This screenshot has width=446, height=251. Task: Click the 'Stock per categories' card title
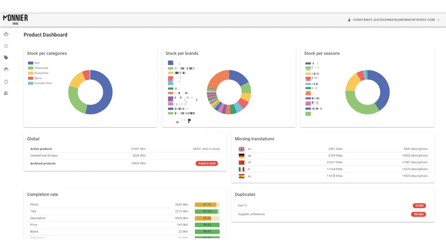pos(47,54)
